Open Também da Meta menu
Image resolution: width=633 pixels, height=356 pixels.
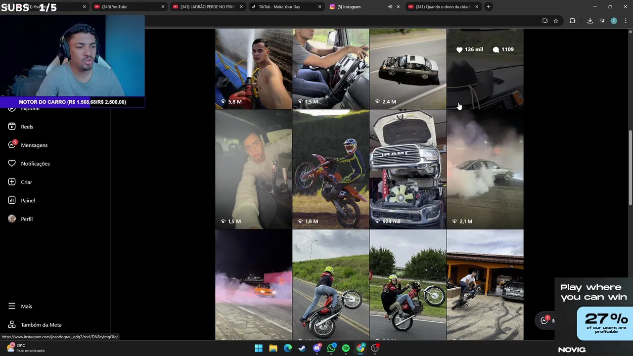(35, 325)
